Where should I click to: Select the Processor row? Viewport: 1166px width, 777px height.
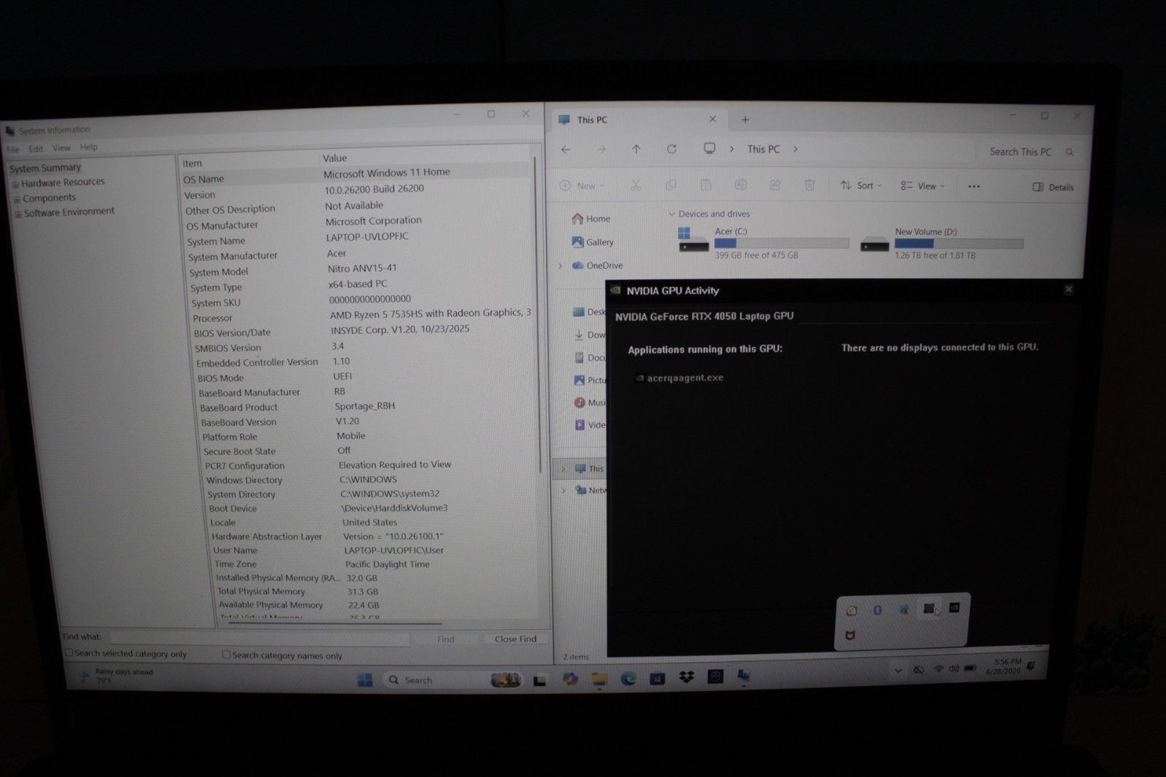click(361, 316)
